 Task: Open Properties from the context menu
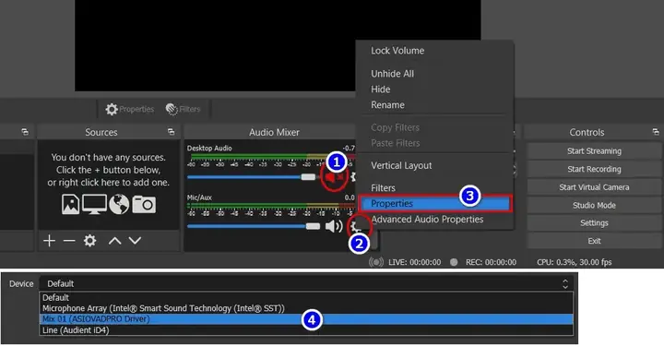[435, 203]
